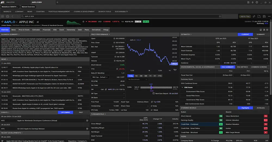Open the AAPL.TO depositary receipt link
The width and height of the screenshot is (272, 142).
coord(111,89)
